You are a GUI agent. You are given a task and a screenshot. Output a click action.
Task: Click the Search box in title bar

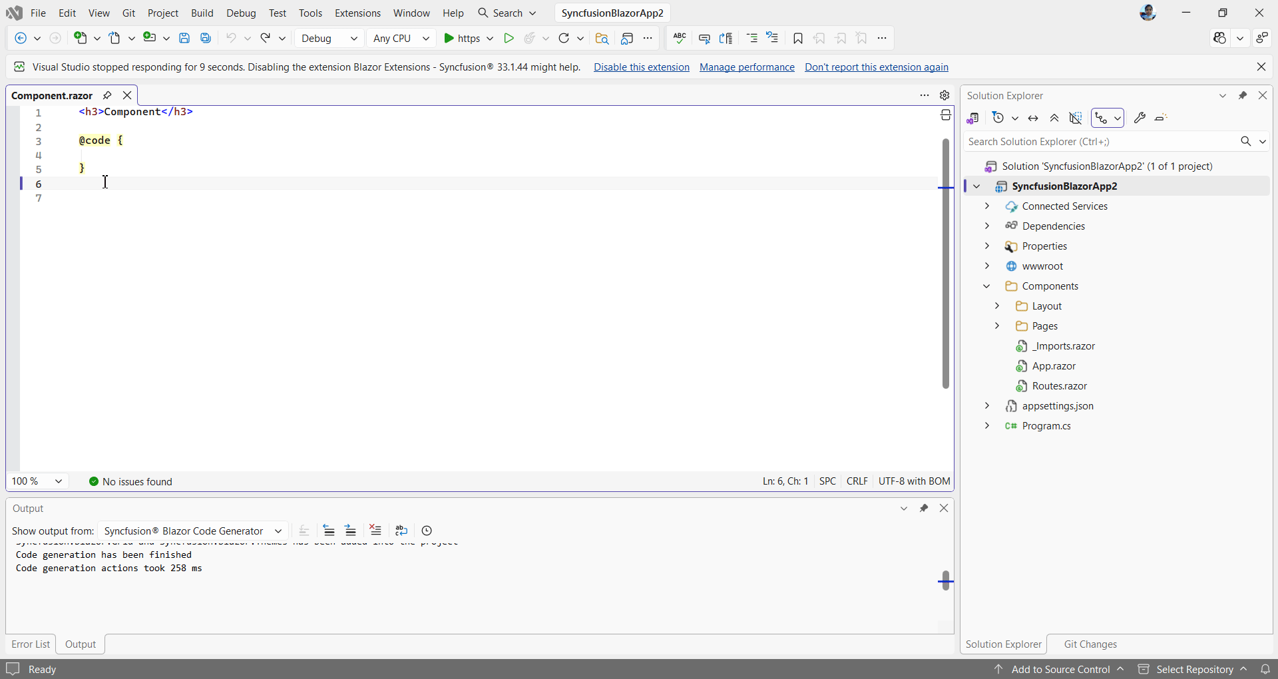click(507, 13)
